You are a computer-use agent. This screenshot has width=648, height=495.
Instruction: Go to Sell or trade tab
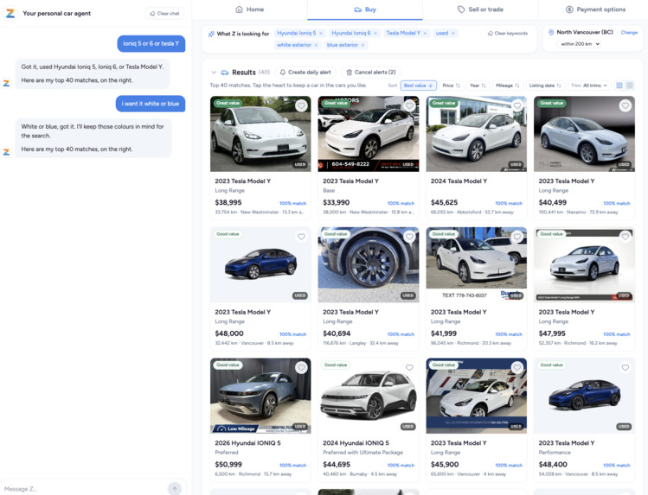[480, 10]
